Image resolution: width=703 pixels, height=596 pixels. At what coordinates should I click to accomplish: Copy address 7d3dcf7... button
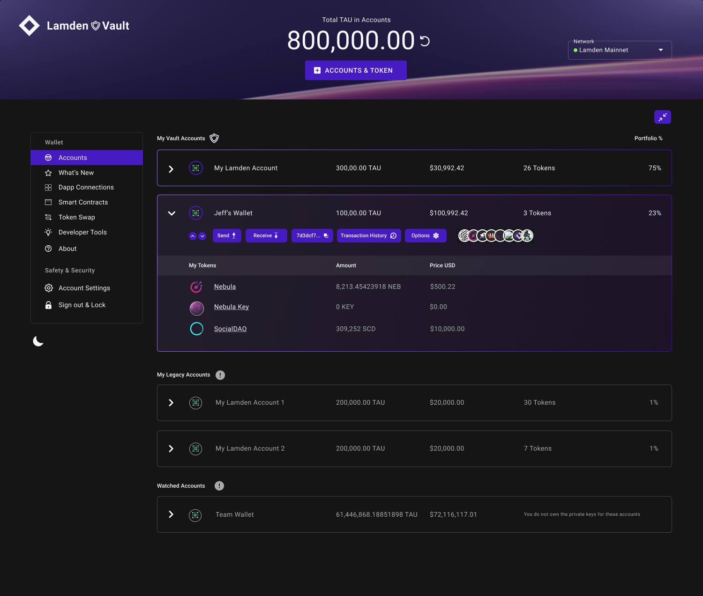click(312, 235)
